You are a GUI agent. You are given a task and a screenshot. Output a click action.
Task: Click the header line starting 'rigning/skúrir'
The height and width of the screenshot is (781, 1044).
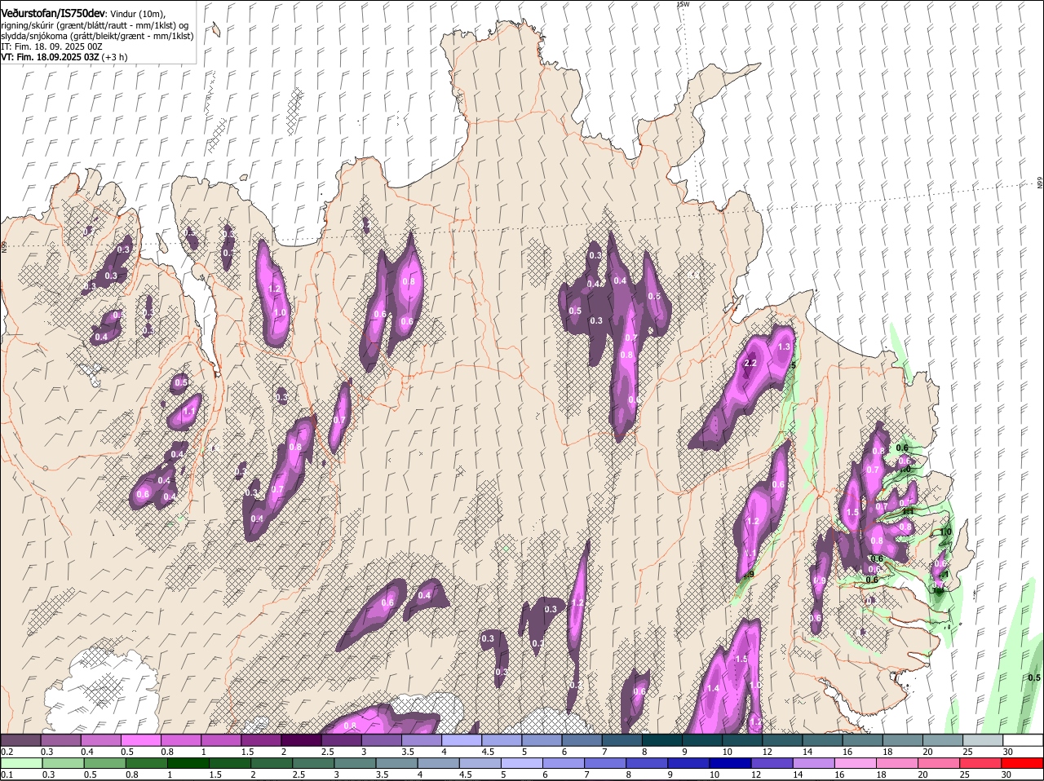click(95, 25)
